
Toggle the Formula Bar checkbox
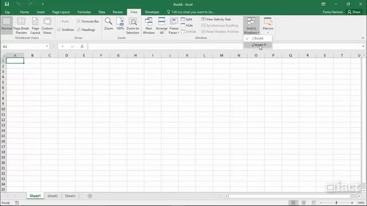[79, 21]
